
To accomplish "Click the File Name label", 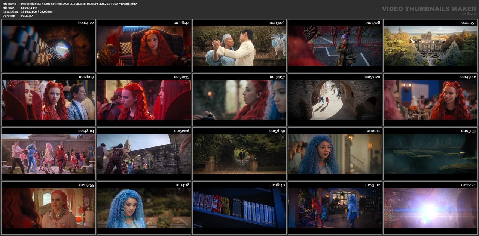I will pos(9,4).
